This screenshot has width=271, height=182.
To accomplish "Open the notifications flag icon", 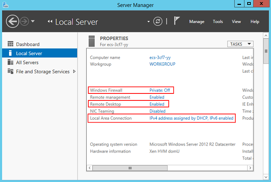I will [x=177, y=21].
